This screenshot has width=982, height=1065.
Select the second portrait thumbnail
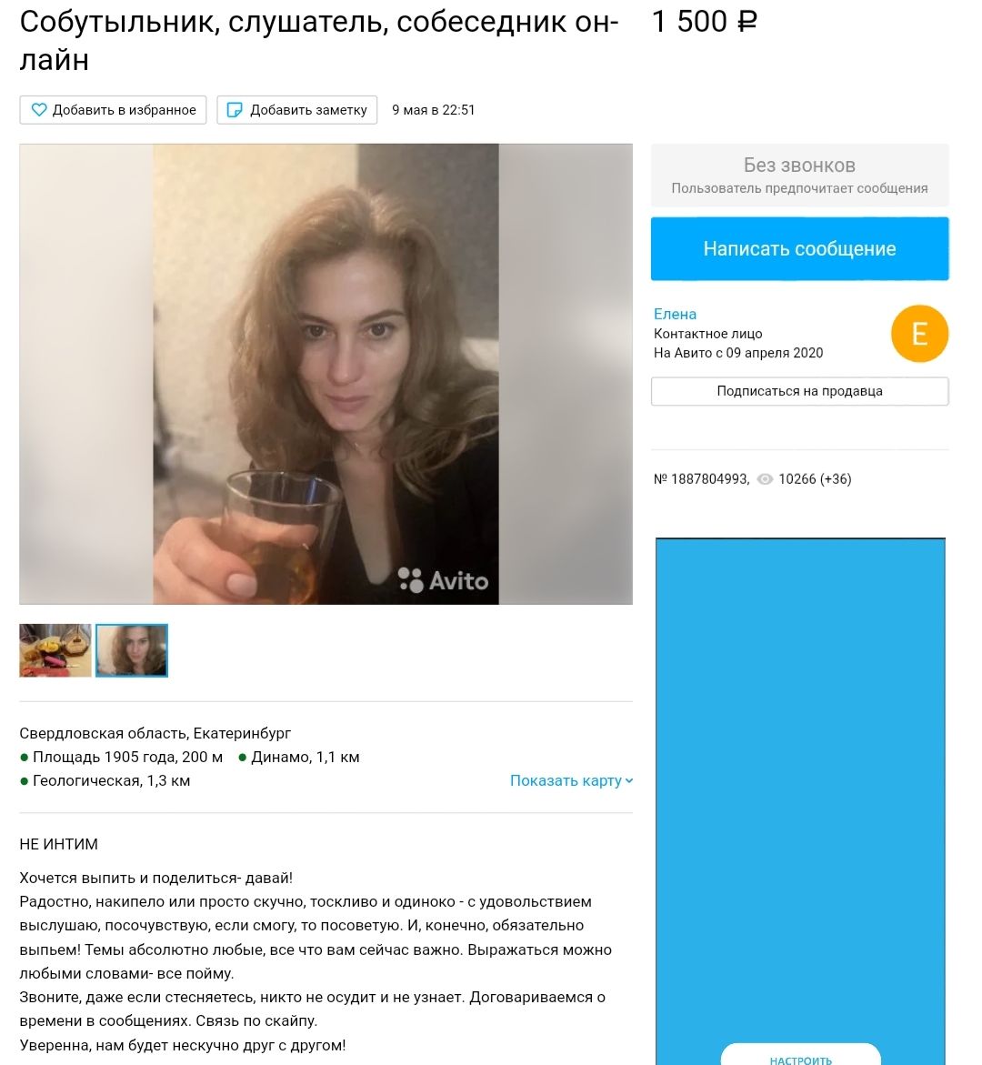[132, 650]
